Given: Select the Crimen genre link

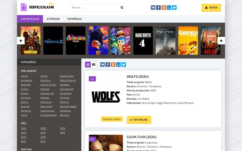Looking at the screenshot, I should (x=25, y=89).
